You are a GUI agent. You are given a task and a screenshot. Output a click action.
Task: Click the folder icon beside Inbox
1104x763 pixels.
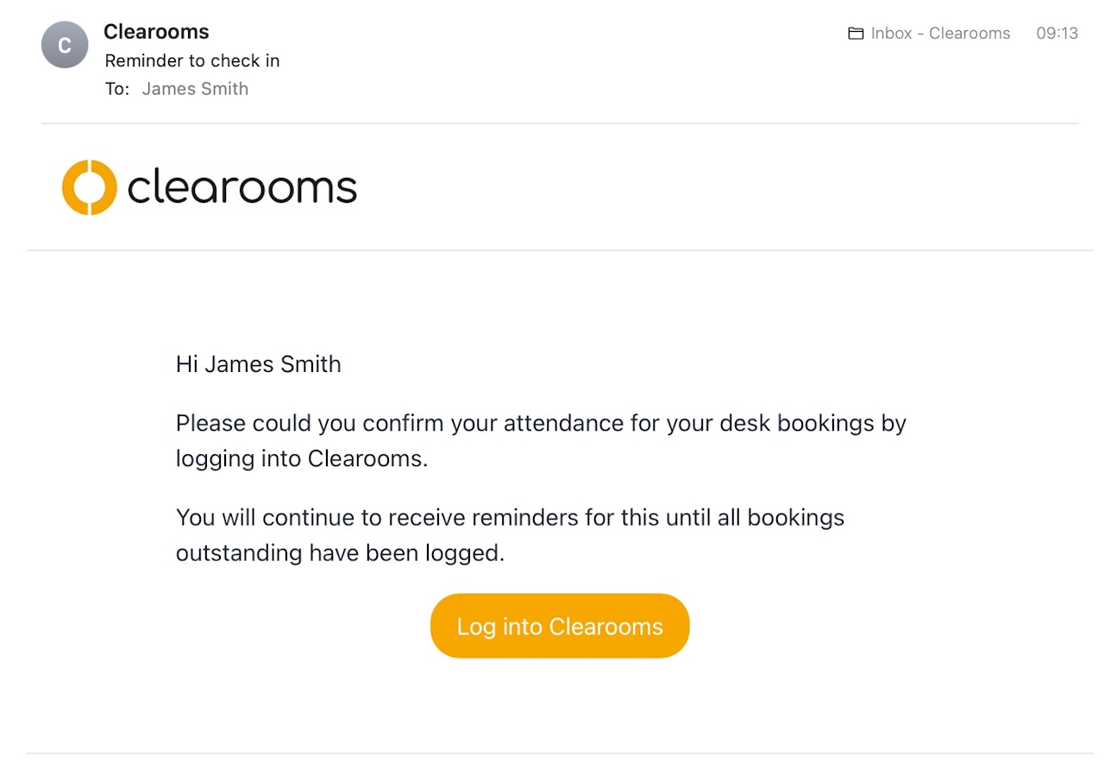(856, 34)
